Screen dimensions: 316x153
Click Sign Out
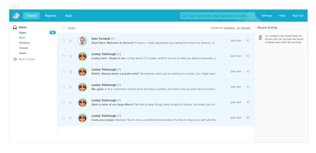[x=298, y=16]
